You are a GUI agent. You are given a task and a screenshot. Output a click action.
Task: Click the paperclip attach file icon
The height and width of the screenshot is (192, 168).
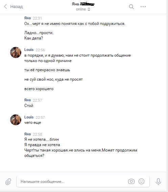pyautogui.click(x=8, y=182)
